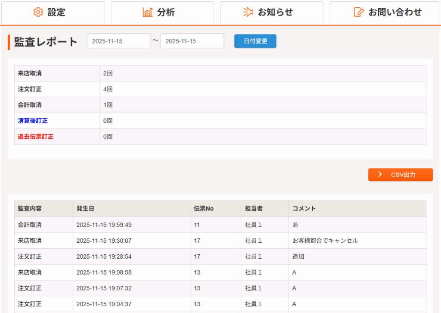
Task: Click the 発生日 column header
Action: tap(85, 209)
